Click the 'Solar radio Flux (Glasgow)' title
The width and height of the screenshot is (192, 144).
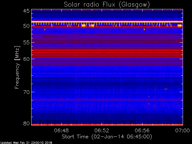click(107, 5)
